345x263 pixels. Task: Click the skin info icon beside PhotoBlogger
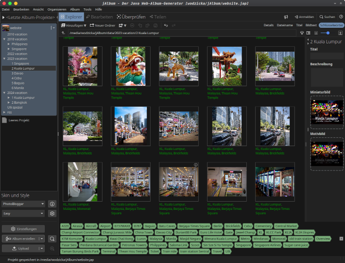pyautogui.click(x=52, y=204)
